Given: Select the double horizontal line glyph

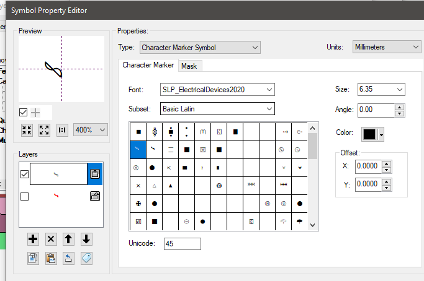Looking at the screenshot, I should [170, 150].
